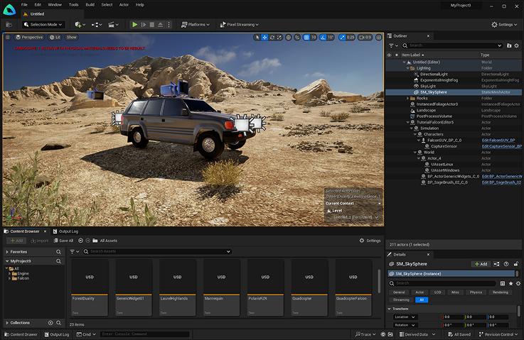Screen dimensions: 524x340
Task: Open the Pixel Streaming dropdown
Action: point(240,25)
